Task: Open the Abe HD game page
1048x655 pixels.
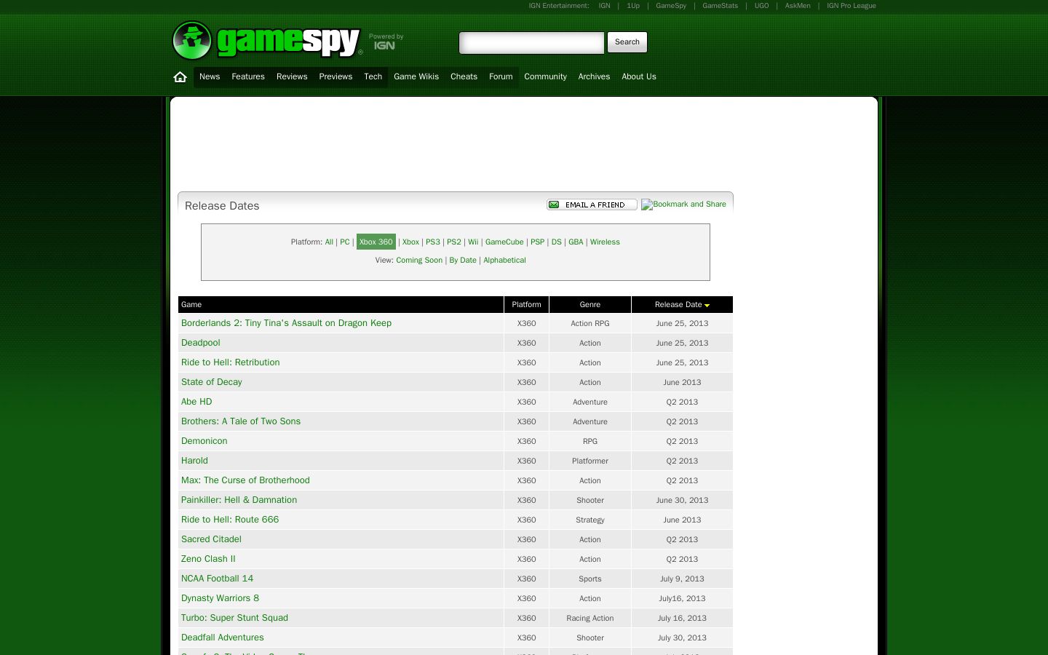Action: click(196, 402)
